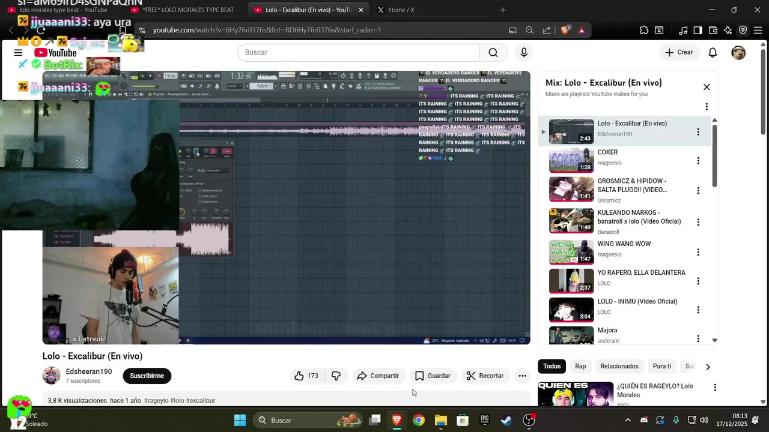The width and height of the screenshot is (769, 432).
Task: Like the video with thumbs up
Action: (x=306, y=376)
